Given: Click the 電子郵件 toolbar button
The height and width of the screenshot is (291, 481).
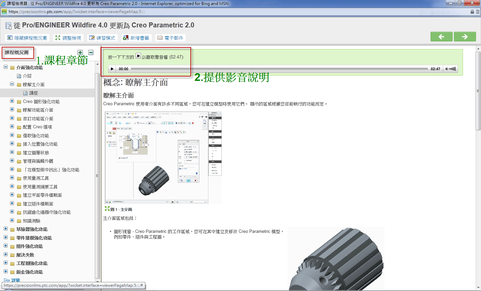Looking at the screenshot, I should 170,38.
